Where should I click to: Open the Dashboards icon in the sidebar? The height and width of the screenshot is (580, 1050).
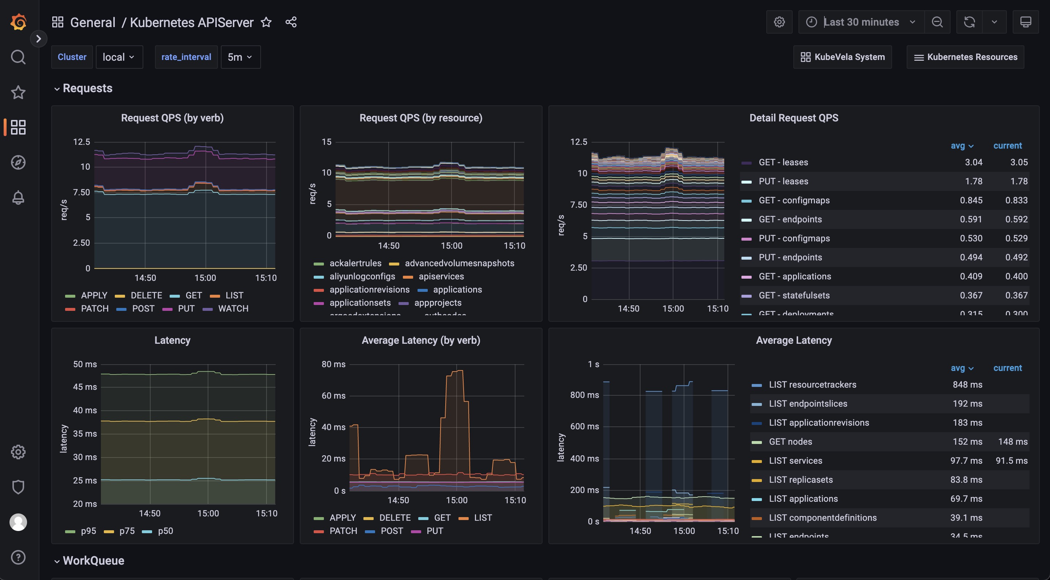click(x=18, y=127)
